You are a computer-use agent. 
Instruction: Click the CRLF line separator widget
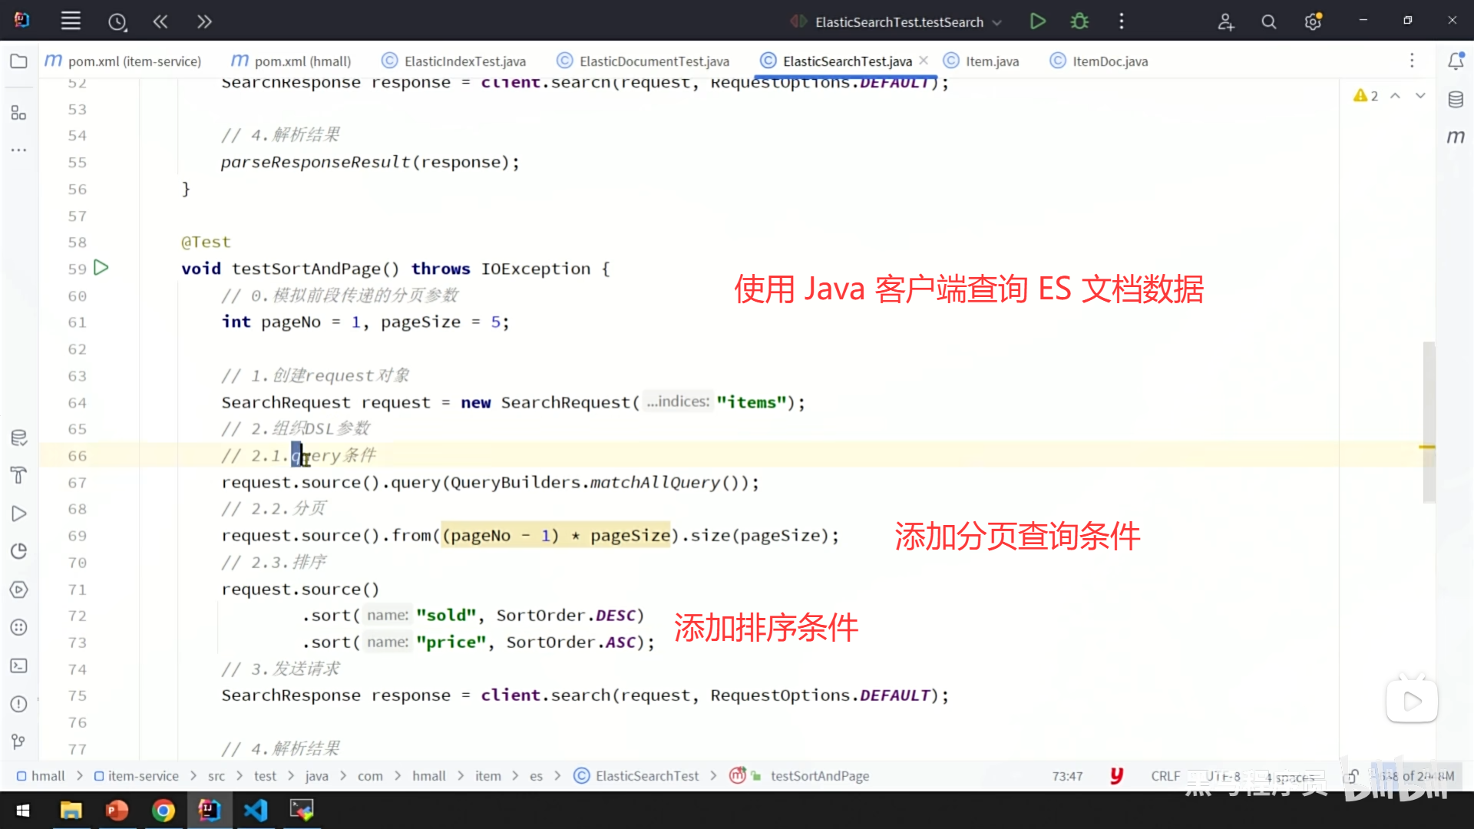1165,776
